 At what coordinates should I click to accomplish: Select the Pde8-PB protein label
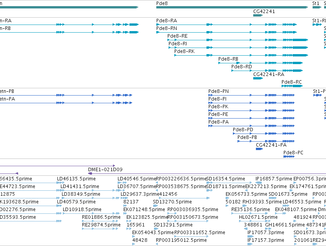[247, 137]
